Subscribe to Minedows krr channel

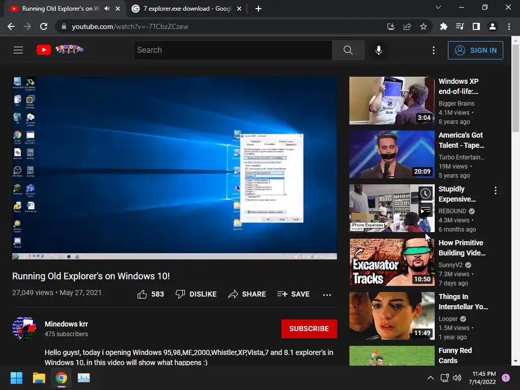click(x=309, y=329)
